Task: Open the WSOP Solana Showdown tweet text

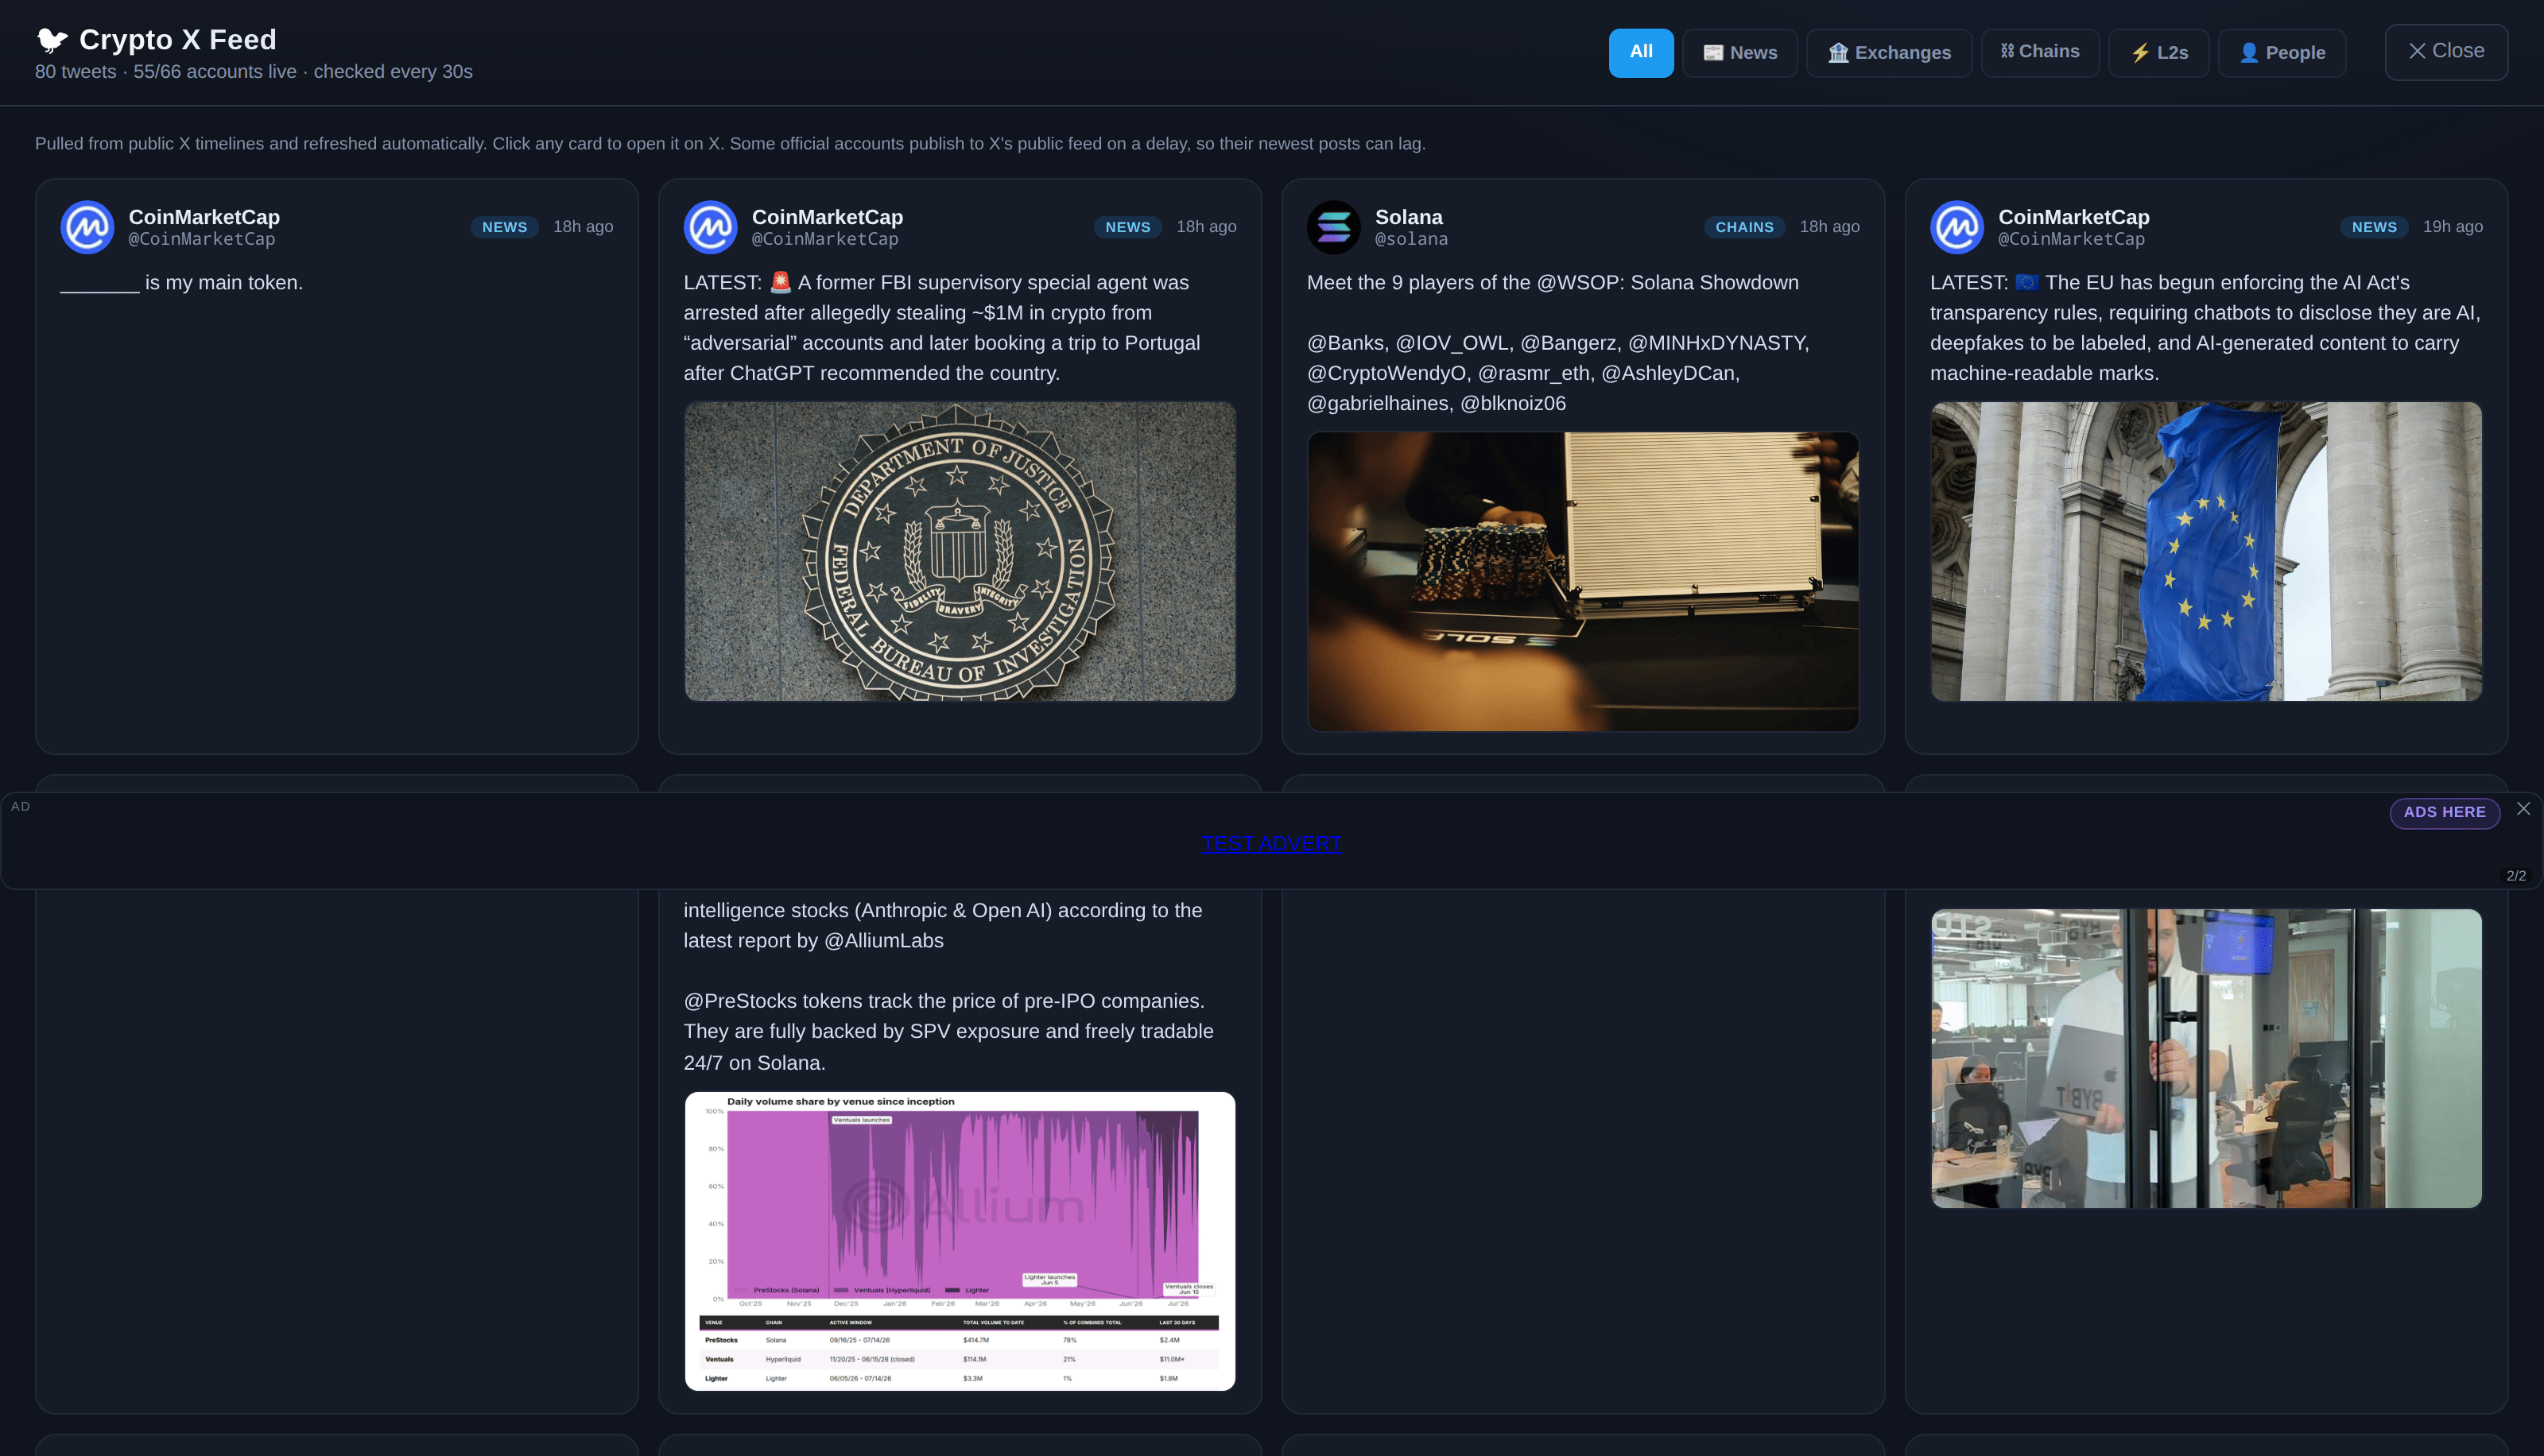Action: click(x=1582, y=343)
